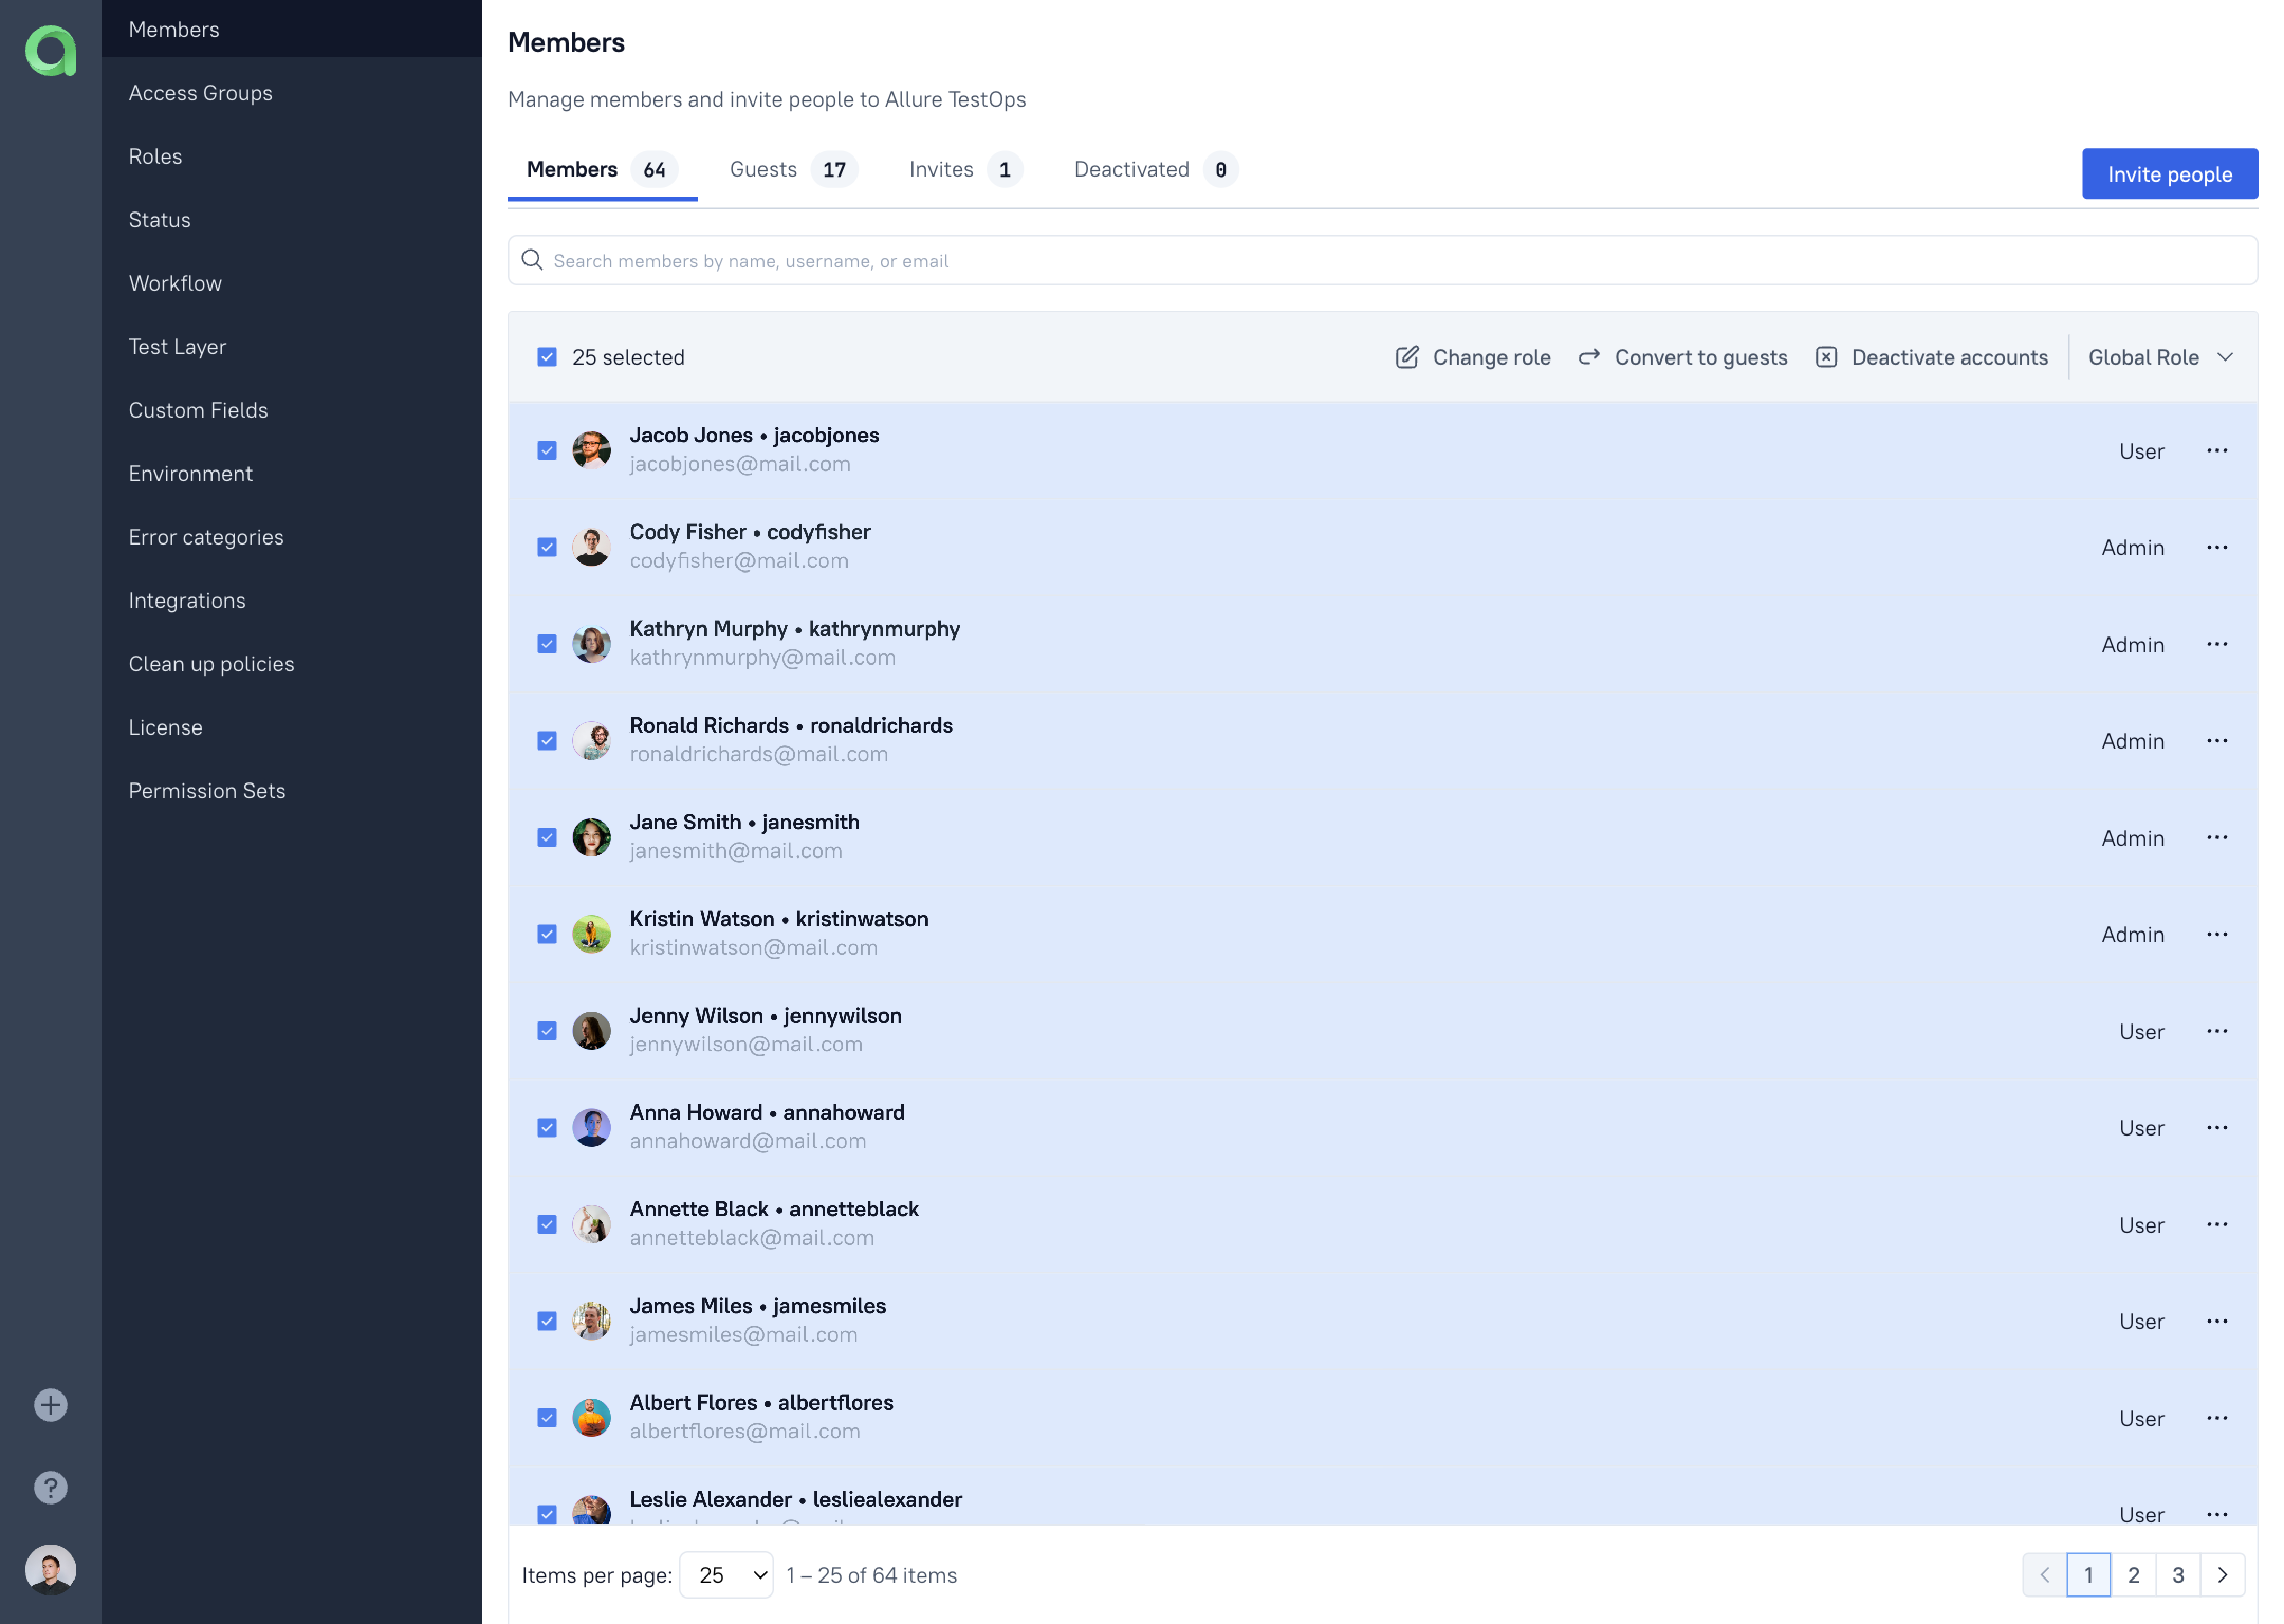Click the Convert to guests icon
2284x1624 pixels.
point(1589,357)
